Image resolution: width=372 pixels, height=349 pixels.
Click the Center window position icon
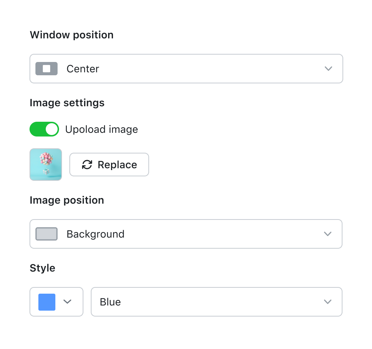(x=46, y=69)
